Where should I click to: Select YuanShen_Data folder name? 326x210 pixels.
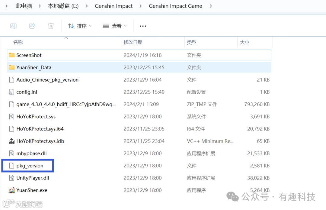[34, 67]
